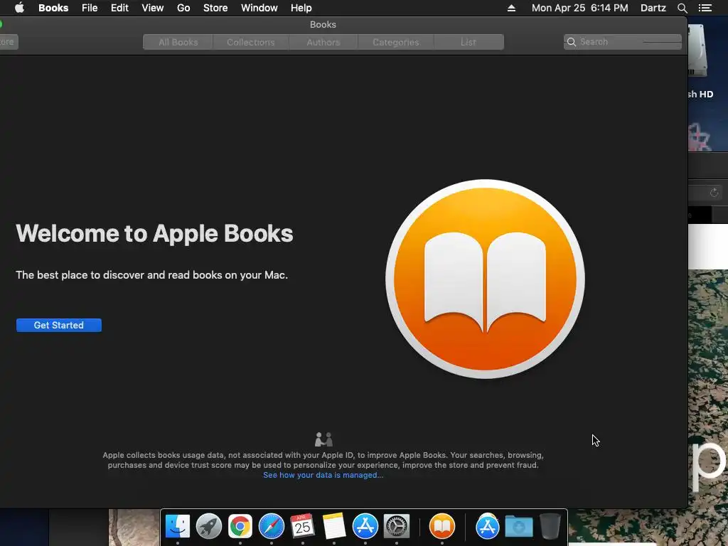The image size is (728, 546).
Task: Open the Help menu
Action: coord(301,8)
